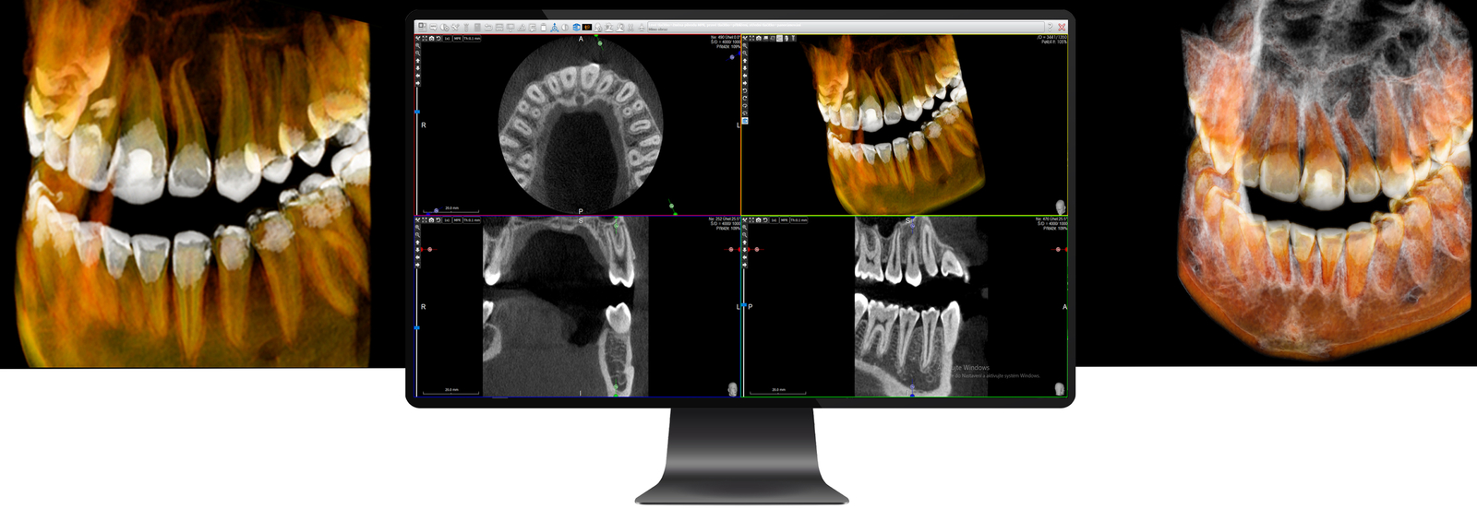Open slice thickness selector in sagittal view

pos(799,220)
